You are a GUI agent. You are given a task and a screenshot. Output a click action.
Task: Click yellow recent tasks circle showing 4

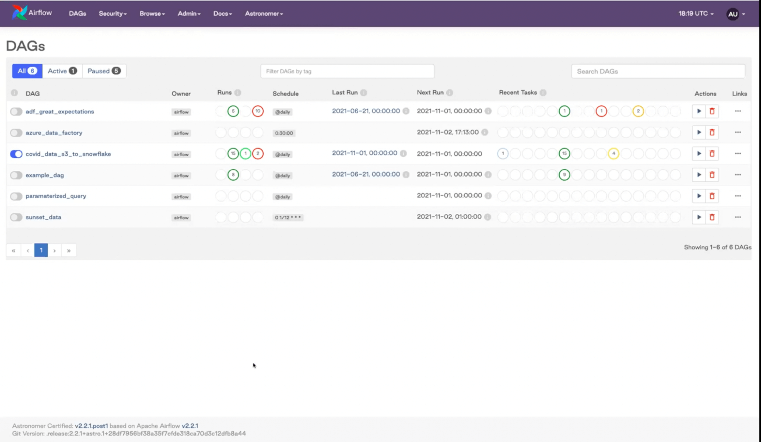coord(613,154)
